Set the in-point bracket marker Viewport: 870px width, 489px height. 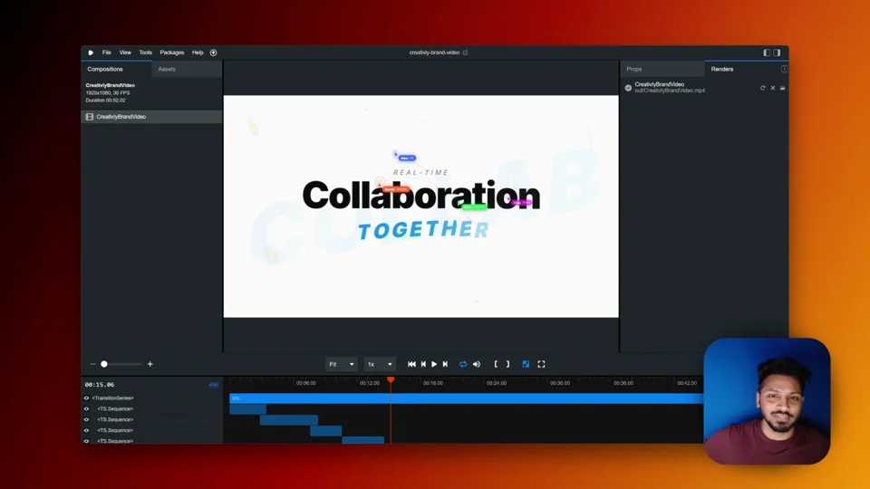point(496,364)
